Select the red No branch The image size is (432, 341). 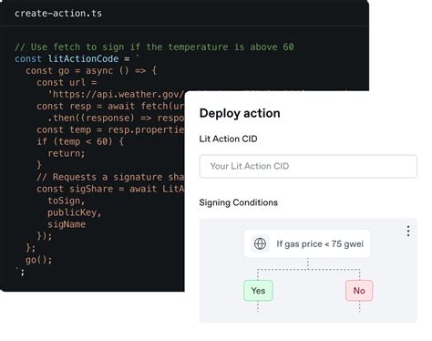[359, 291]
